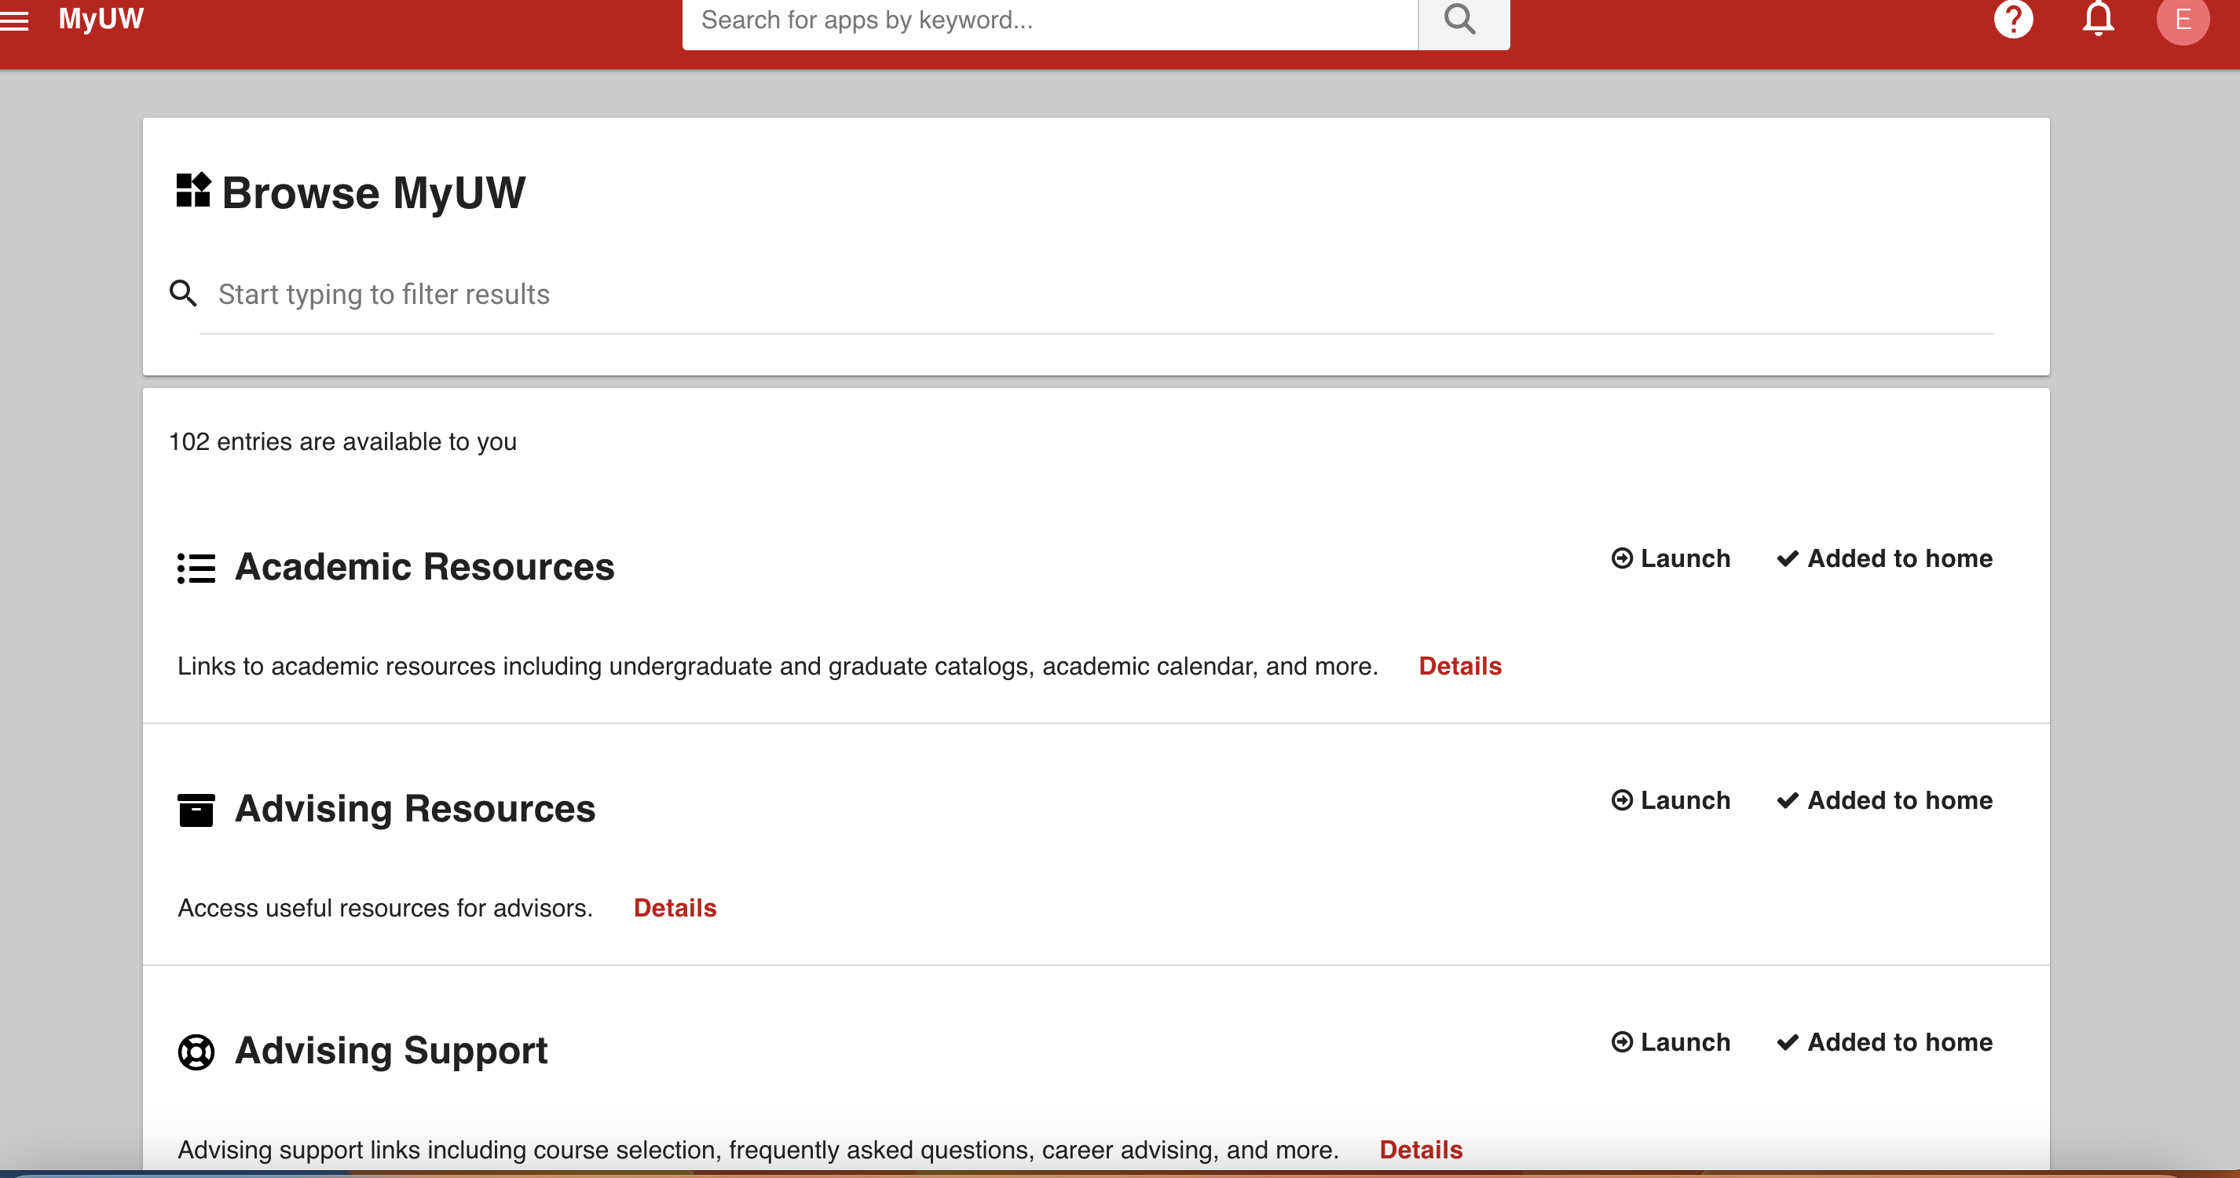Open the user avatar E menu
This screenshot has height=1178, width=2240.
[x=2182, y=20]
